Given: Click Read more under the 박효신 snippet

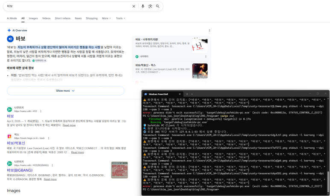Looking at the screenshot, I should (x=77, y=152).
